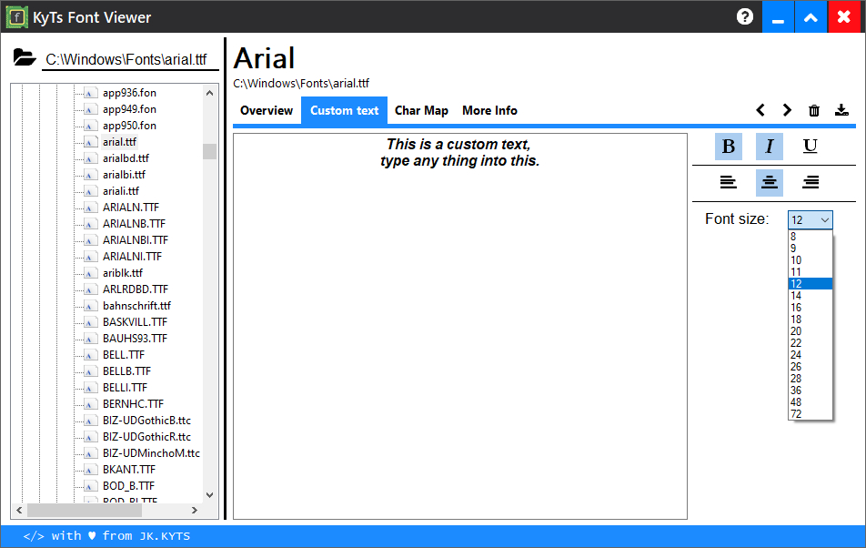Open the font folder browse icon

[x=25, y=57]
